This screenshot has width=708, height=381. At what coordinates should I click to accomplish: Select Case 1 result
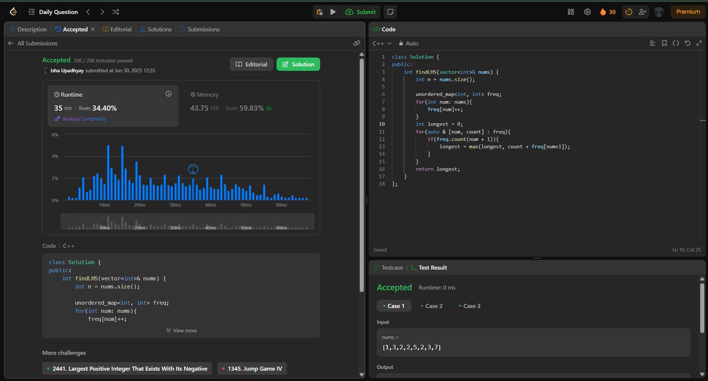(393, 306)
